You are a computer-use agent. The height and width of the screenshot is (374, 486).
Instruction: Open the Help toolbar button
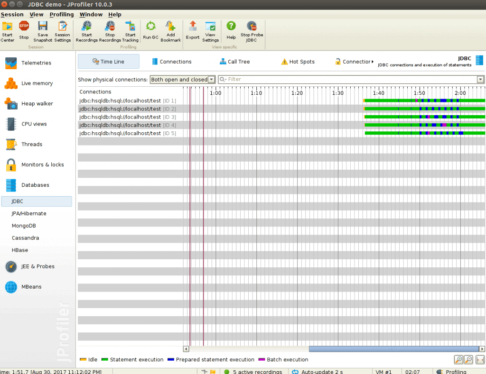pos(231,30)
